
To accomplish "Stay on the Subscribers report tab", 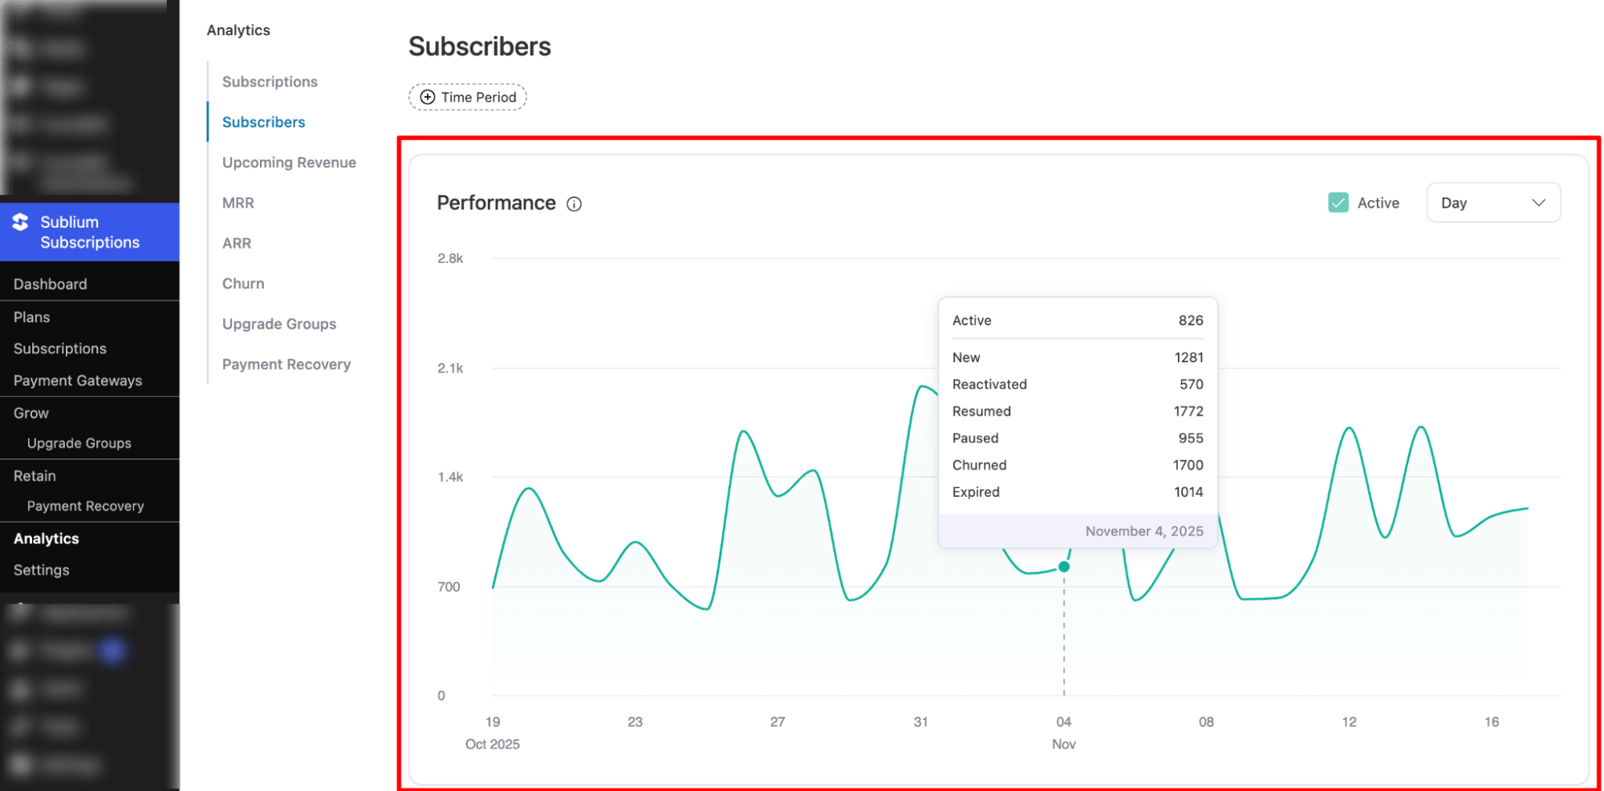I will point(263,121).
